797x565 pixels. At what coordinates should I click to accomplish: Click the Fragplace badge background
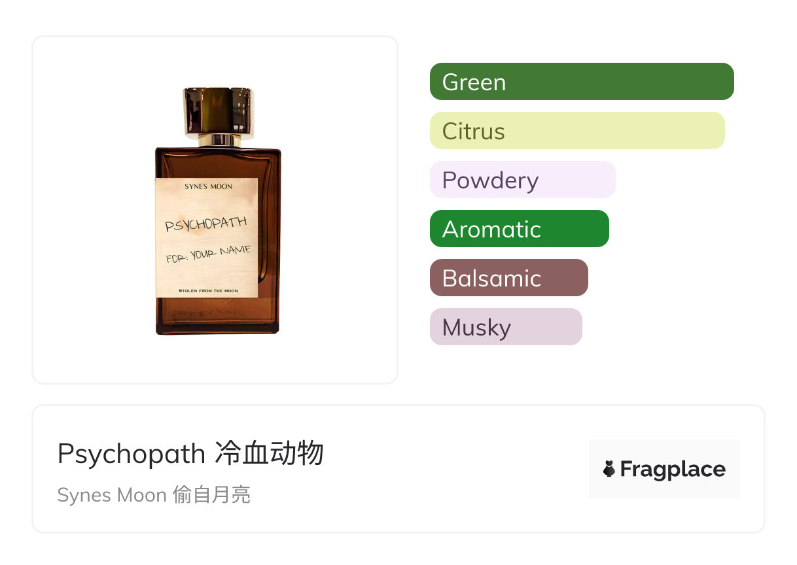point(664,469)
